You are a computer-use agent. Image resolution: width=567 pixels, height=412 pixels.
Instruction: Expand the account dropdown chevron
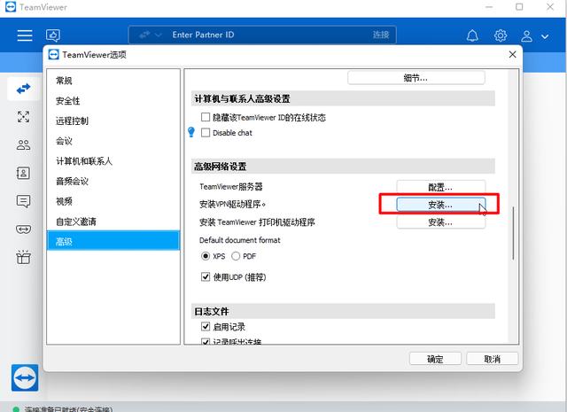[x=545, y=36]
